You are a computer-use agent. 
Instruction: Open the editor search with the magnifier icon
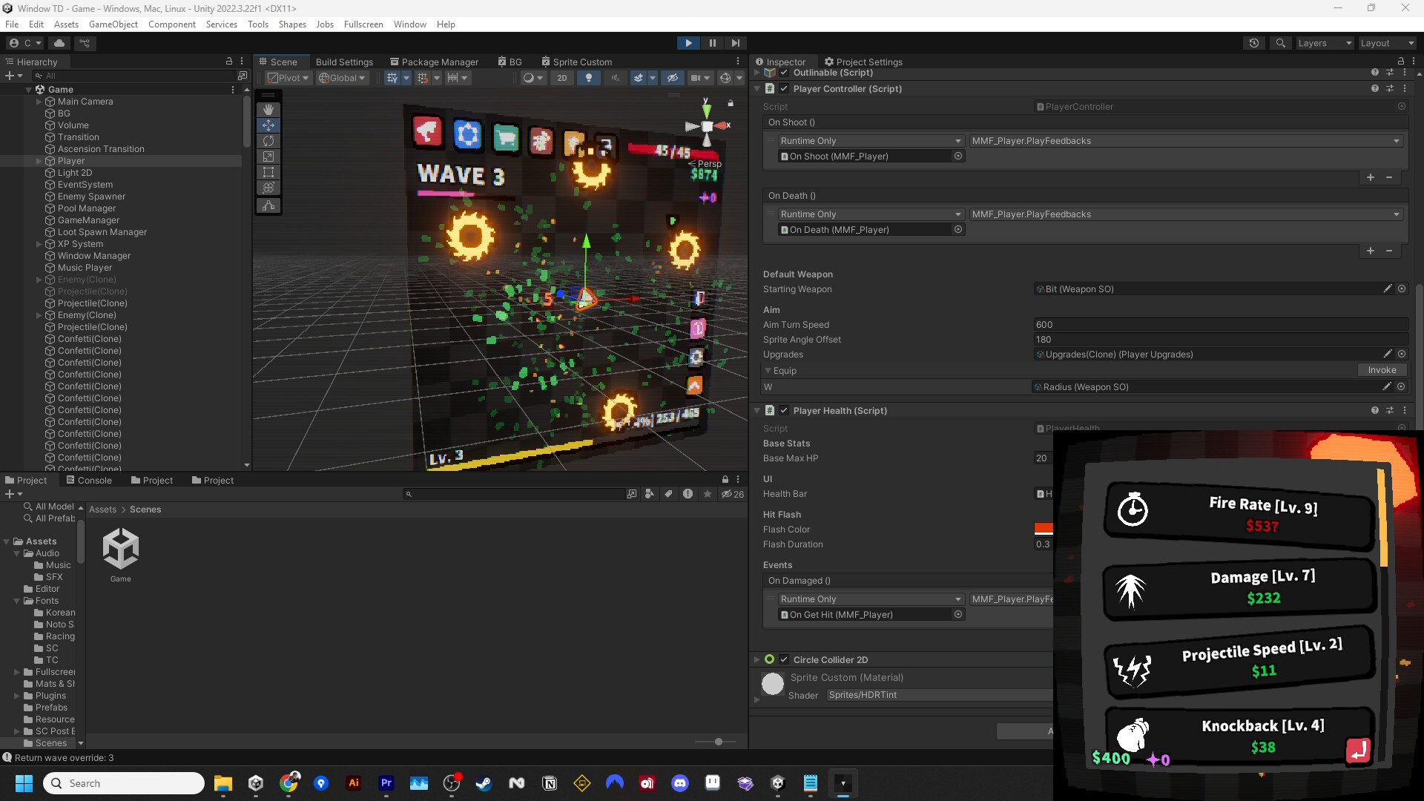coord(1281,43)
